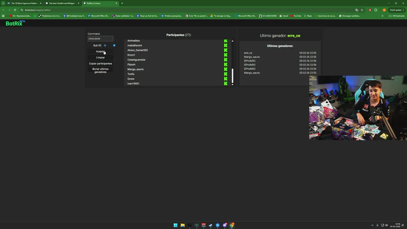The width and height of the screenshot is (407, 229).
Task: Click the volume icon in system tray
Action: (x=386, y=225)
